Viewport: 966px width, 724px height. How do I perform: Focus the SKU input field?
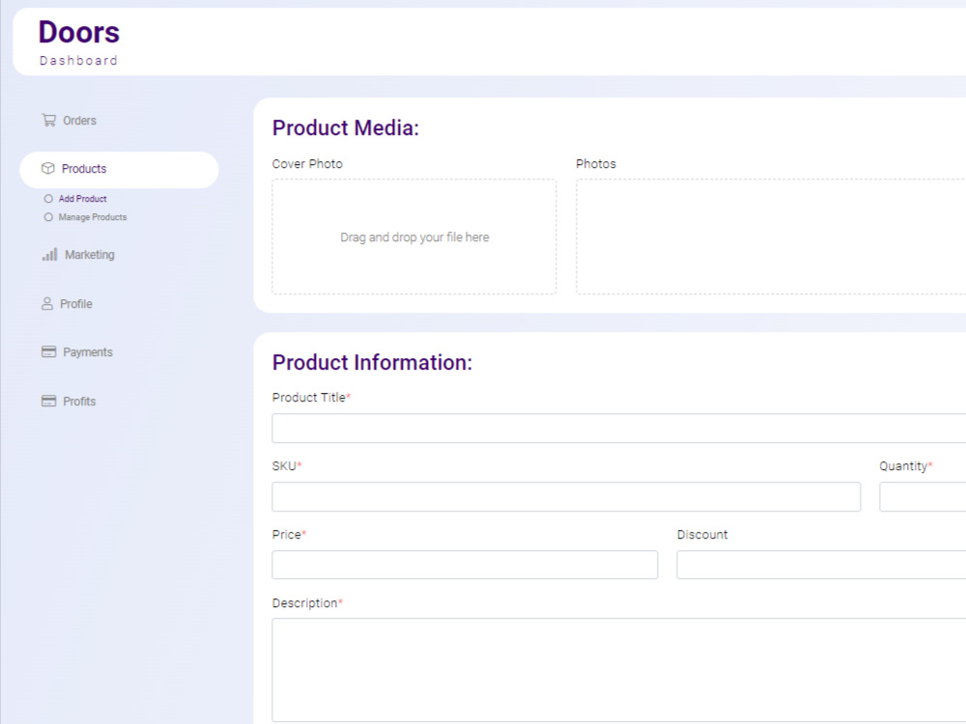566,497
